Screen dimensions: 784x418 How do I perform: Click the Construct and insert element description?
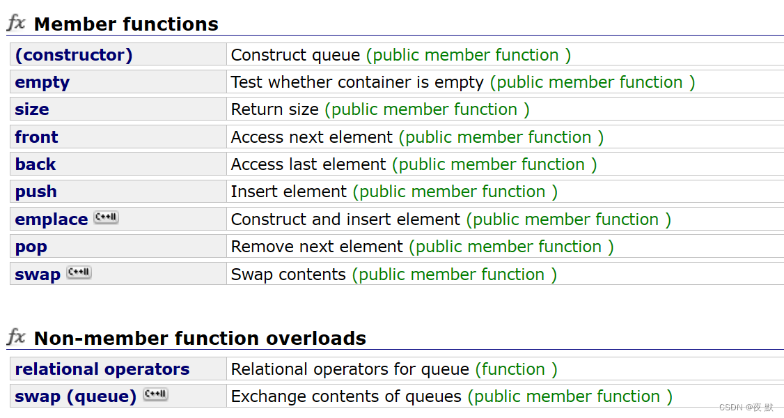[x=345, y=219]
